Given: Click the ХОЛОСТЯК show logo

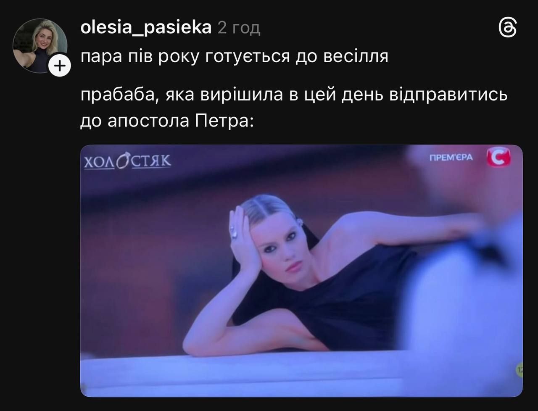Looking at the screenshot, I should point(127,161).
